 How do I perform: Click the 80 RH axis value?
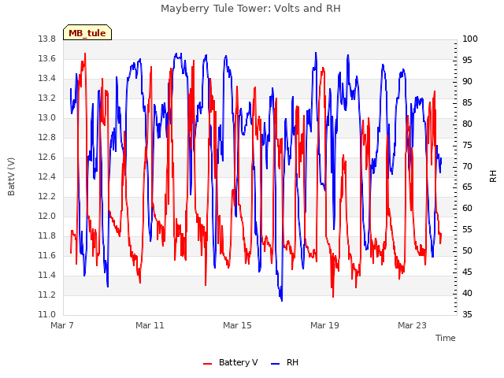click(x=467, y=124)
